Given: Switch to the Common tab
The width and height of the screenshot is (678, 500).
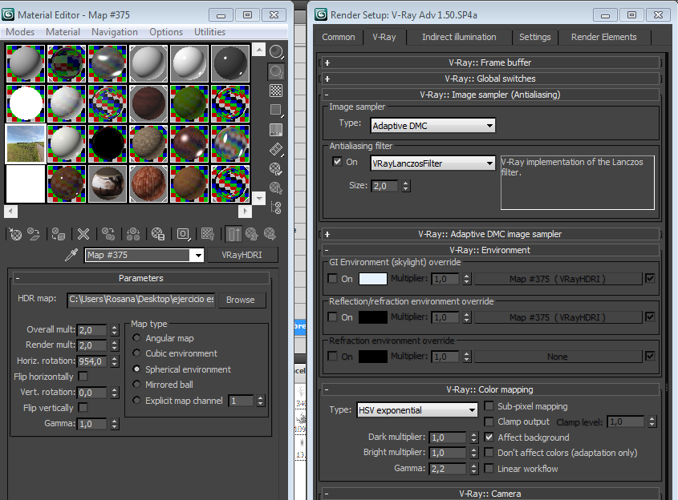Looking at the screenshot, I should point(338,37).
